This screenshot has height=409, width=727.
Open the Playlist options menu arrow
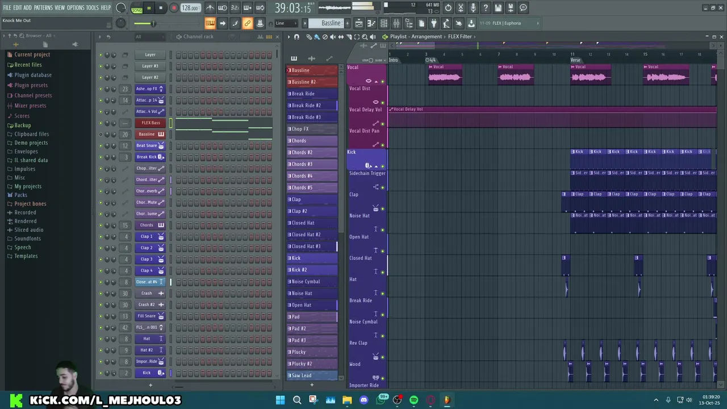[288, 37]
